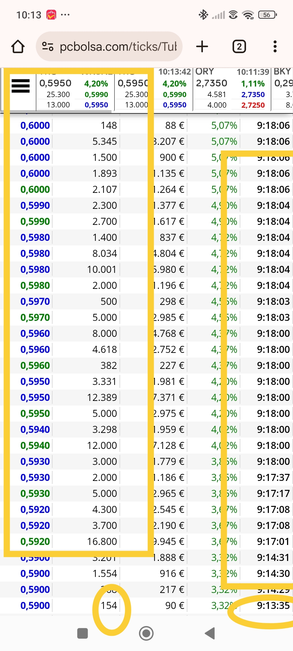The height and width of the screenshot is (651, 293).
Task: Tap the red shopping app notification icon
Action: (51, 15)
